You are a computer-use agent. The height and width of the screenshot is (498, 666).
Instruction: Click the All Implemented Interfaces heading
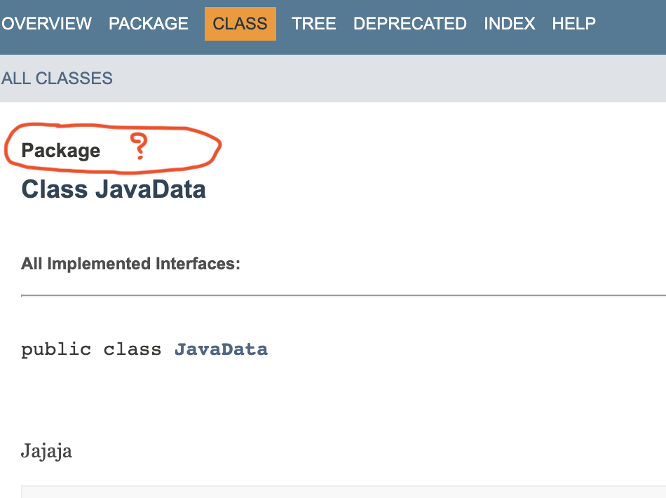pyautogui.click(x=130, y=264)
